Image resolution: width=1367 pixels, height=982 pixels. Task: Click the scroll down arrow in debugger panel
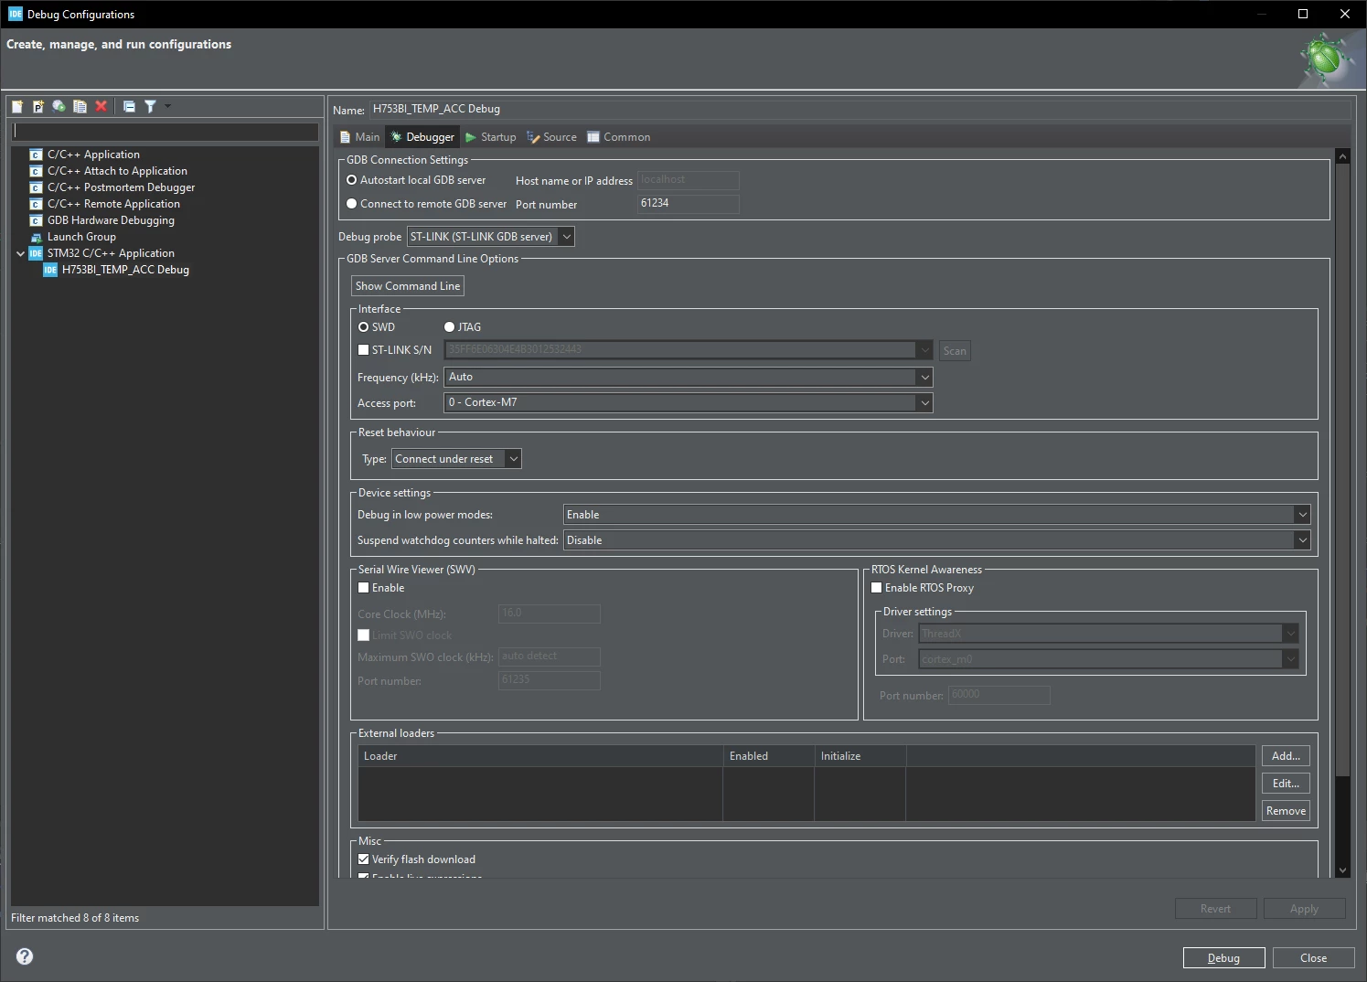(x=1342, y=870)
